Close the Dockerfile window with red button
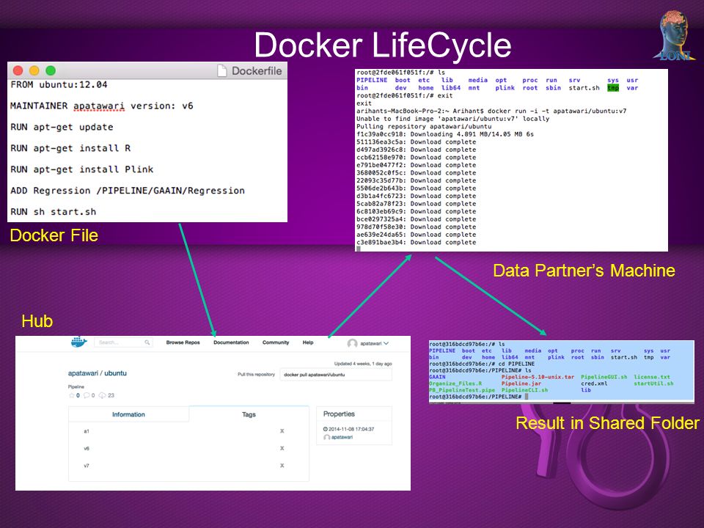This screenshot has height=528, width=704. [18, 70]
